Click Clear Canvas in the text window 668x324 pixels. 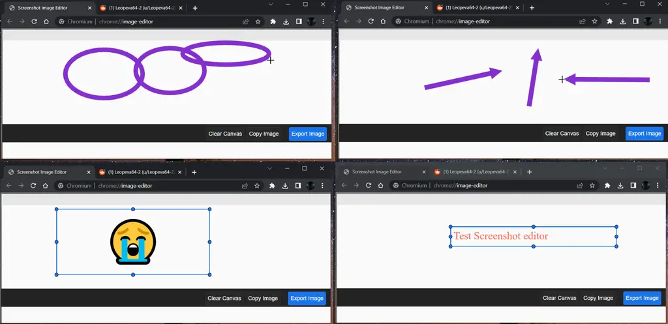(x=559, y=298)
